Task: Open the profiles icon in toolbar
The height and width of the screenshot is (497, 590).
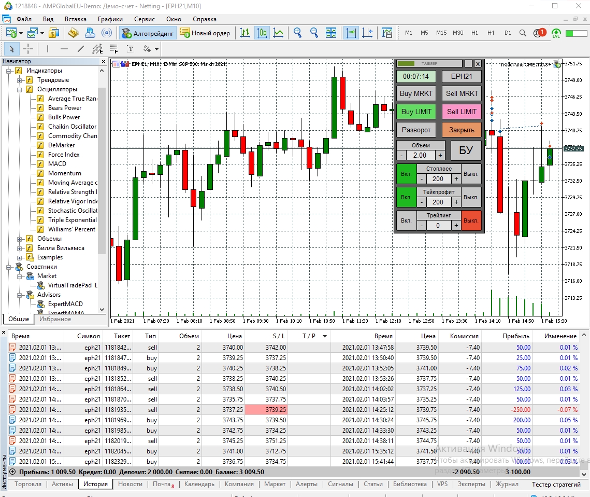Action: [x=32, y=33]
